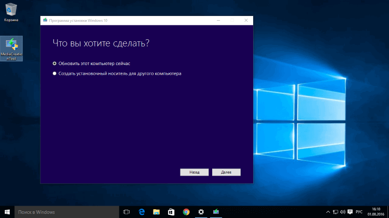Click the 'Что вы хотите сделать?' heading
Image resolution: width=389 pixels, height=218 pixels.
101,43
